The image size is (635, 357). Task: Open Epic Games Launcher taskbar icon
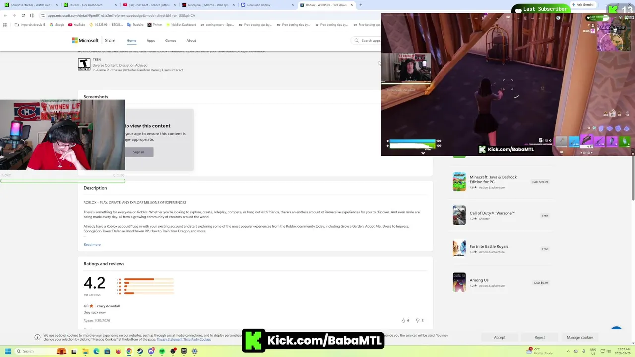tap(184, 351)
